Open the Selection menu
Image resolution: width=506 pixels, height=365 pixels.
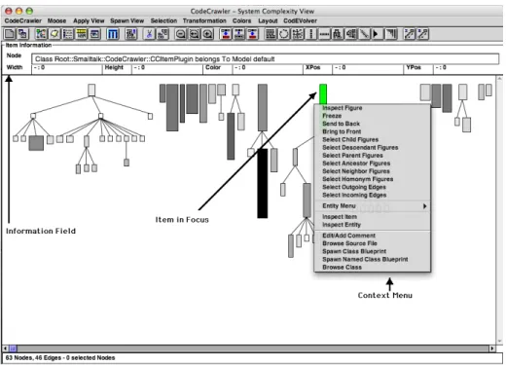[163, 20]
